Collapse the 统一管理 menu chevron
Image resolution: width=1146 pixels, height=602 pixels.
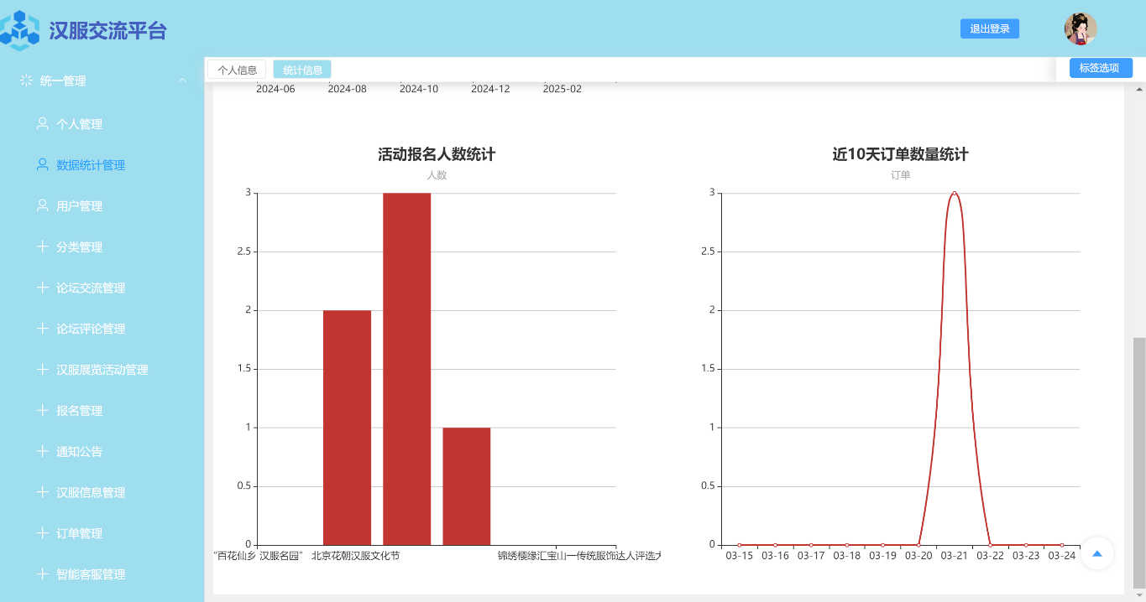click(x=182, y=80)
